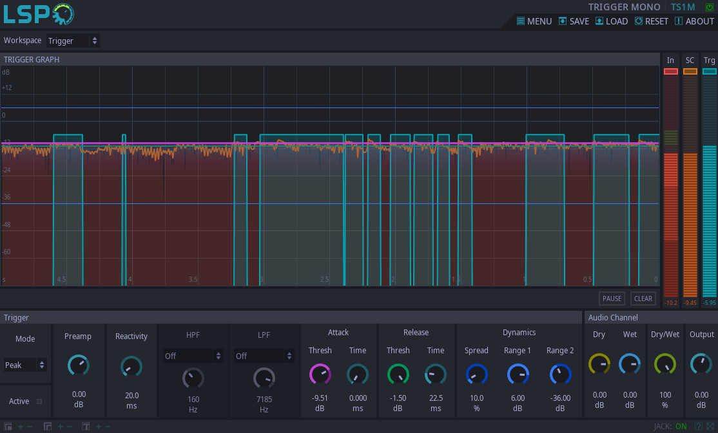
Task: Click the In meter reading -10.2
Action: [x=671, y=302]
